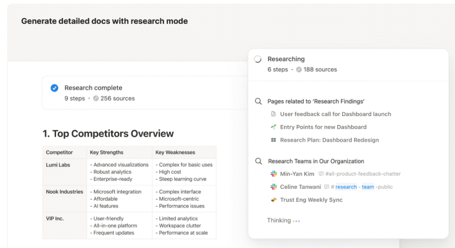Click the Frequent updates strength entry
Image resolution: width=455 pixels, height=248 pixels.
pos(112,233)
